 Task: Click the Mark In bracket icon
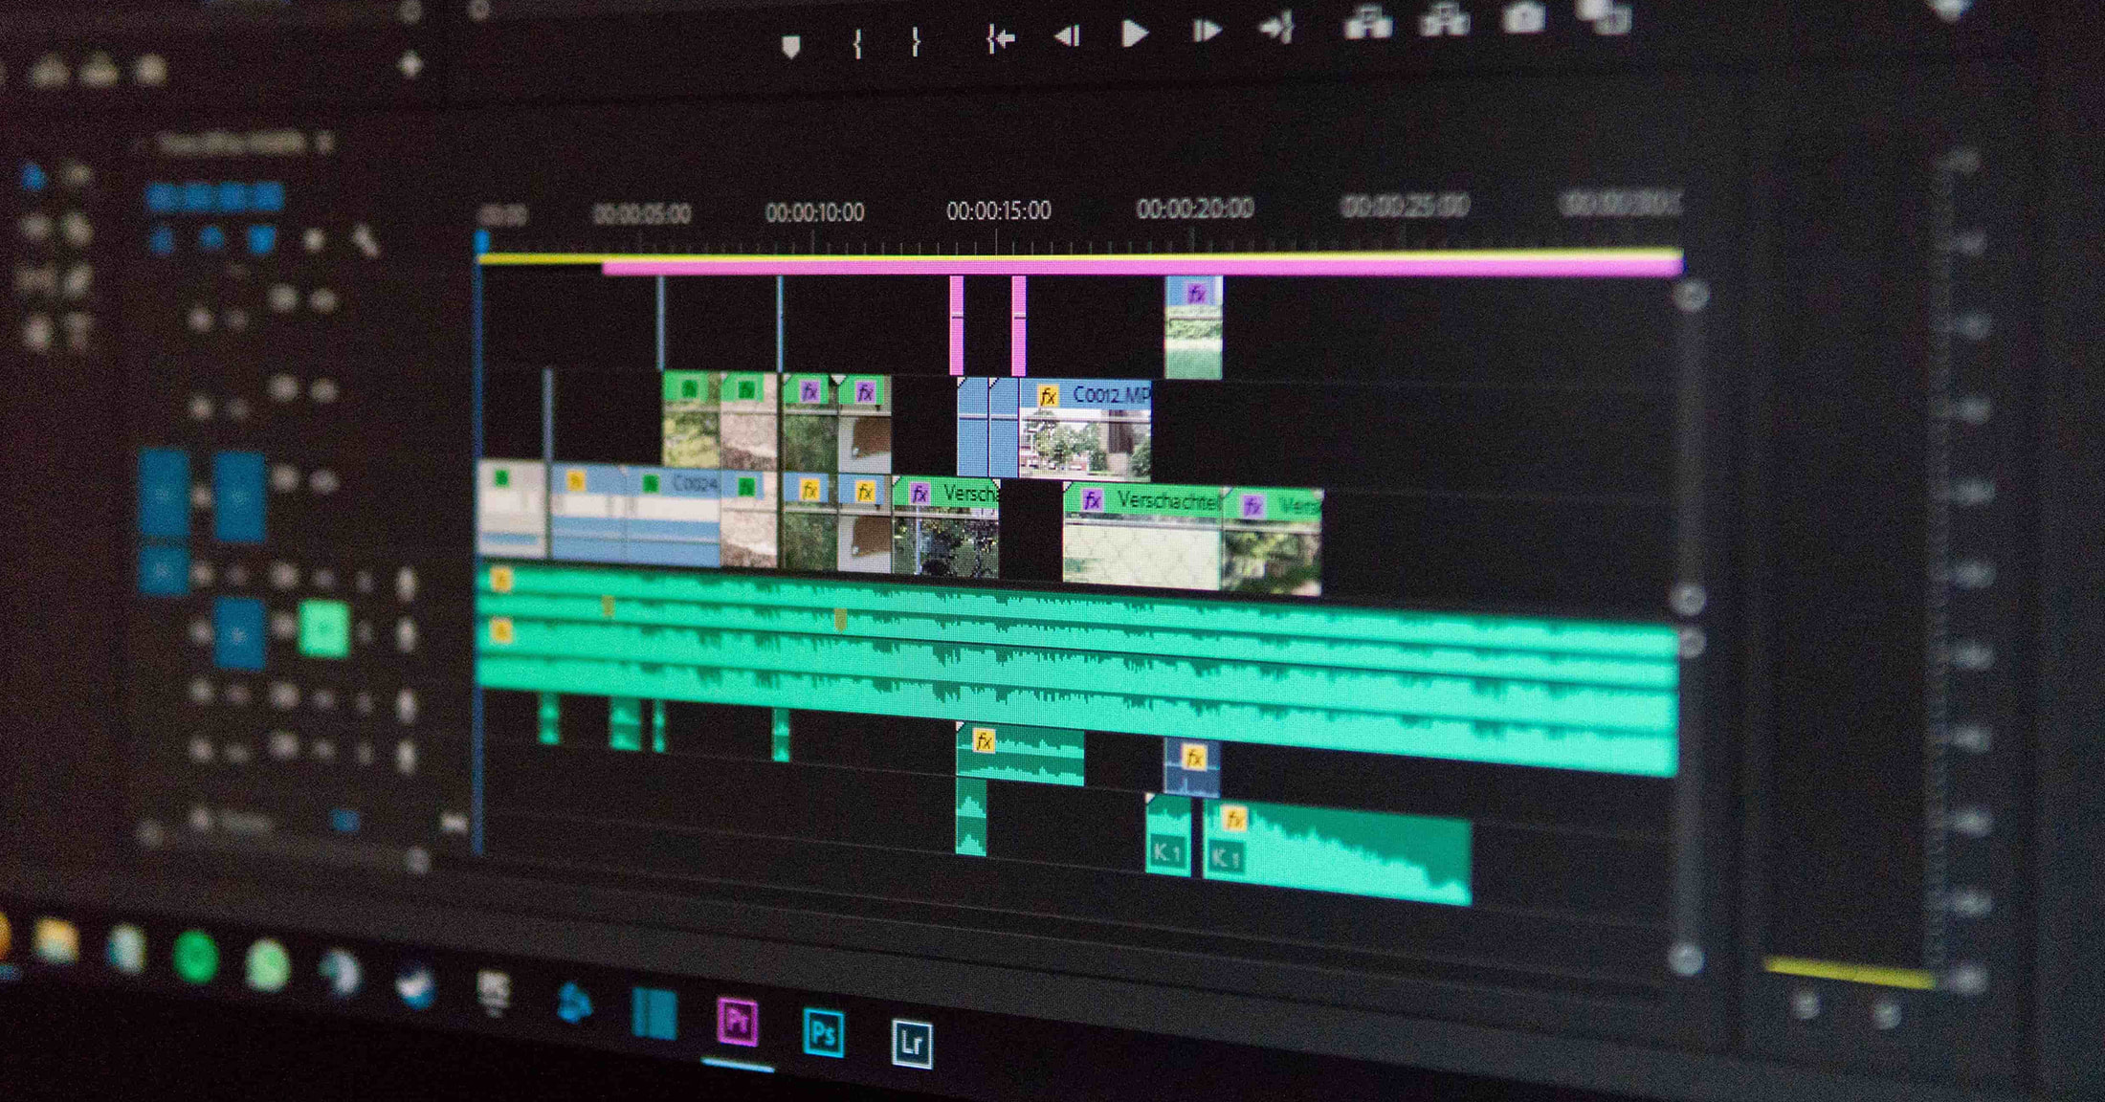point(857,43)
